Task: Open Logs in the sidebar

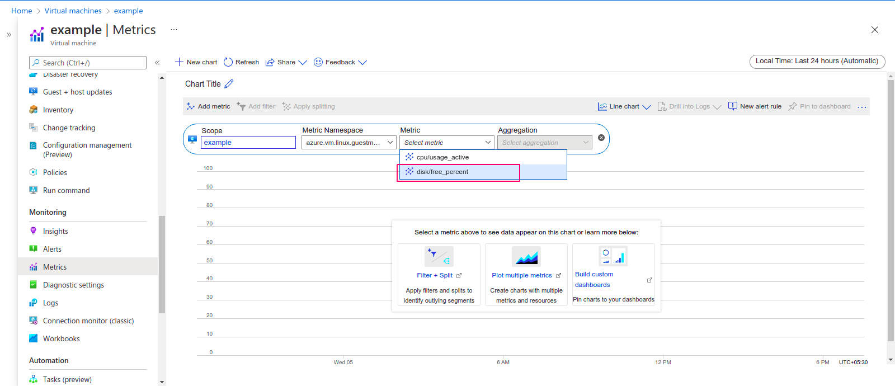Action: click(x=50, y=303)
